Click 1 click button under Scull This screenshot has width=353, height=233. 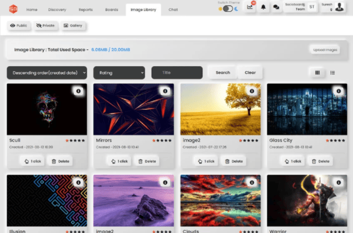(x=33, y=161)
